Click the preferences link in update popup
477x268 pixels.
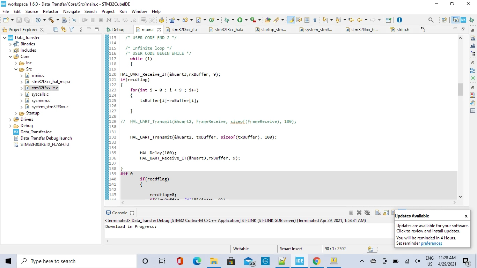[x=431, y=243]
